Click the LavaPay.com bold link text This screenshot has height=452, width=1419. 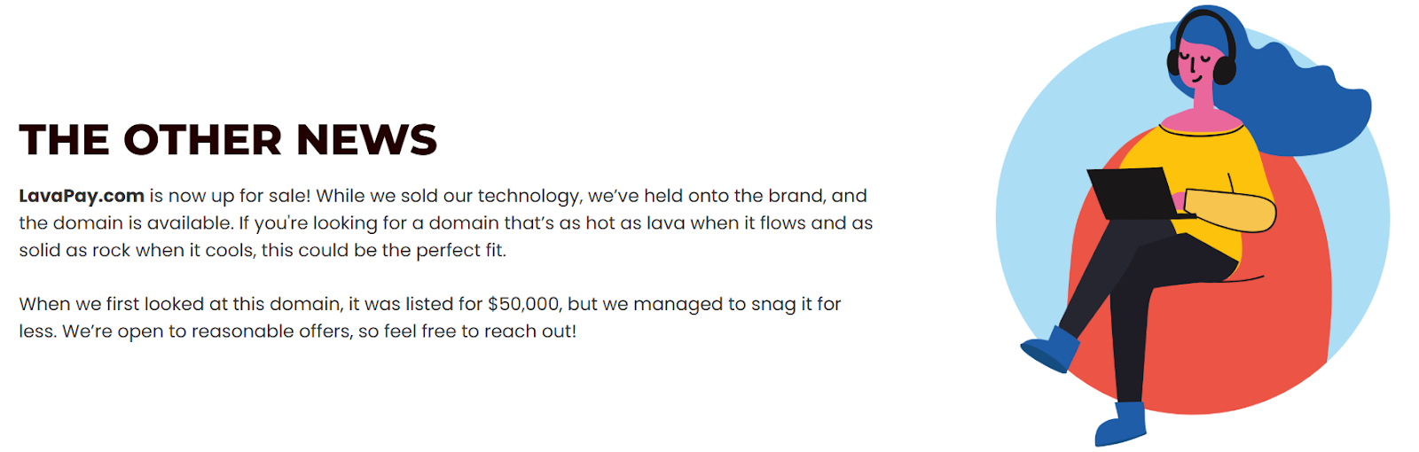[82, 196]
